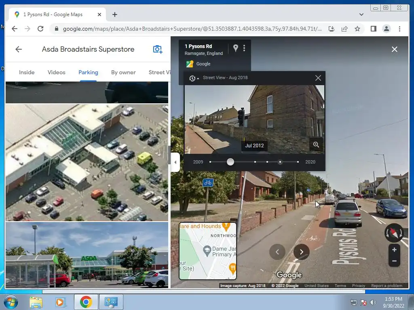
Task: Open the aerial Asda car park photo
Action: pos(87,162)
